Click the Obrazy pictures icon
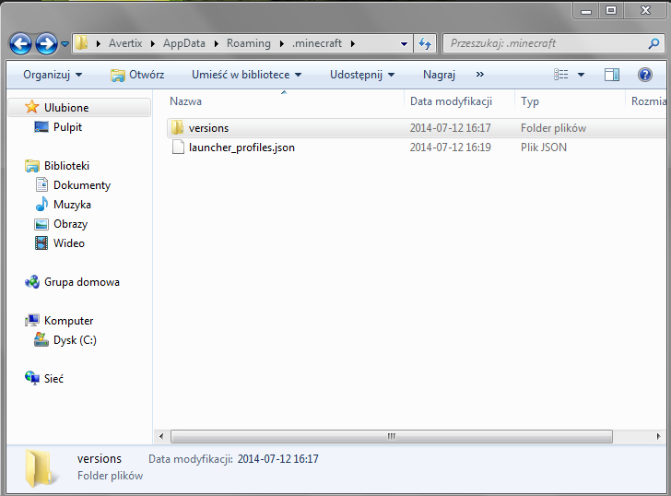 point(41,224)
